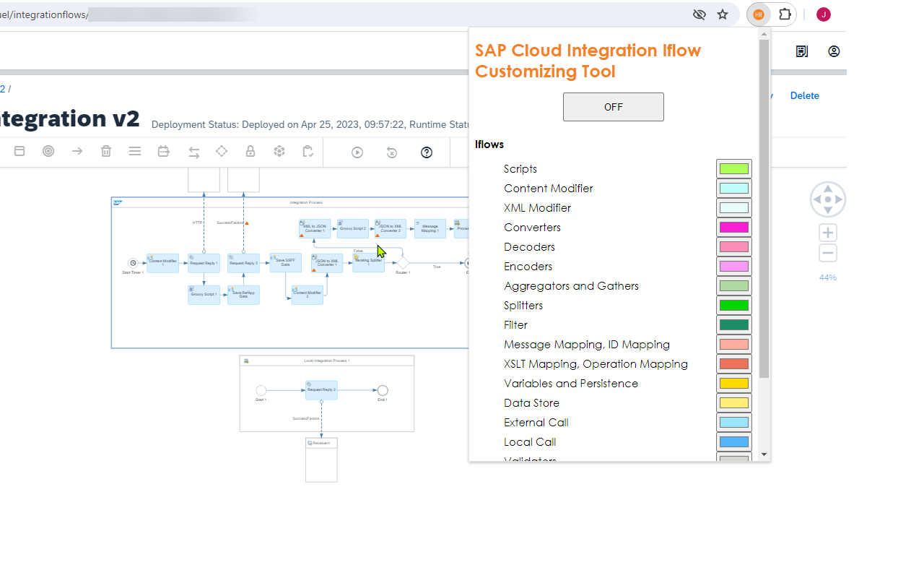Click the three-lines palette icon in toolbar
This screenshot has height=578, width=924.
point(135,152)
